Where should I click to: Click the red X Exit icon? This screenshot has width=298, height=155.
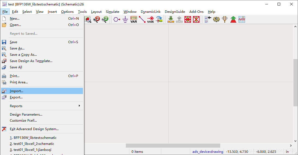(4, 129)
